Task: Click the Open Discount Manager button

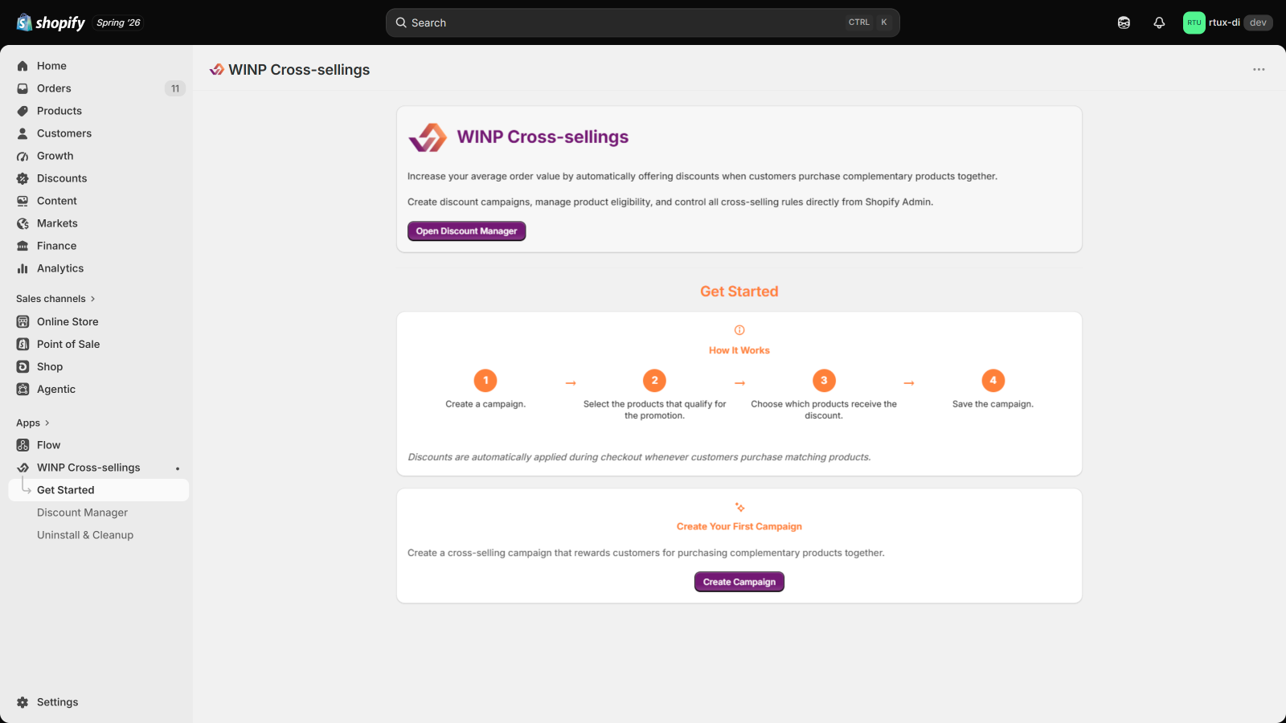Action: (466, 231)
